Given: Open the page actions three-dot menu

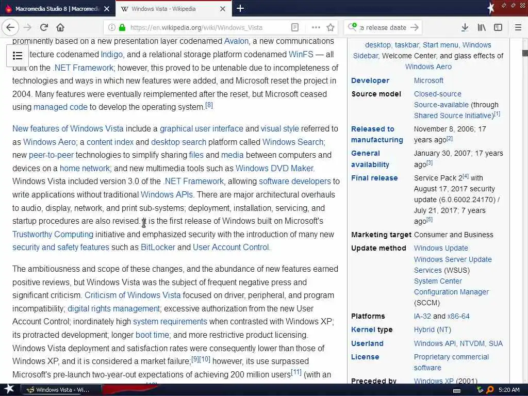Looking at the screenshot, I should point(316,28).
